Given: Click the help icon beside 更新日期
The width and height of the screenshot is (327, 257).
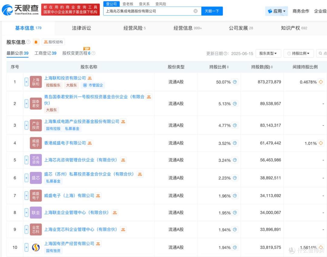Looking at the screenshot, I should pos(225,54).
